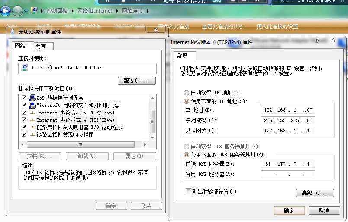This screenshot has height=222, width=348.
Task: Click the 配置(C)... button
Action: click(136, 81)
